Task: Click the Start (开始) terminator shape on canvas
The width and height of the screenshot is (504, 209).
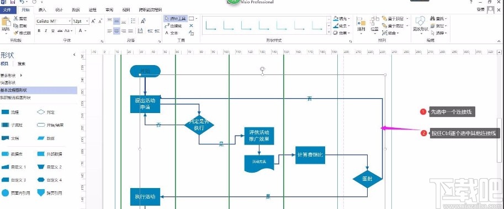Action: (x=145, y=71)
